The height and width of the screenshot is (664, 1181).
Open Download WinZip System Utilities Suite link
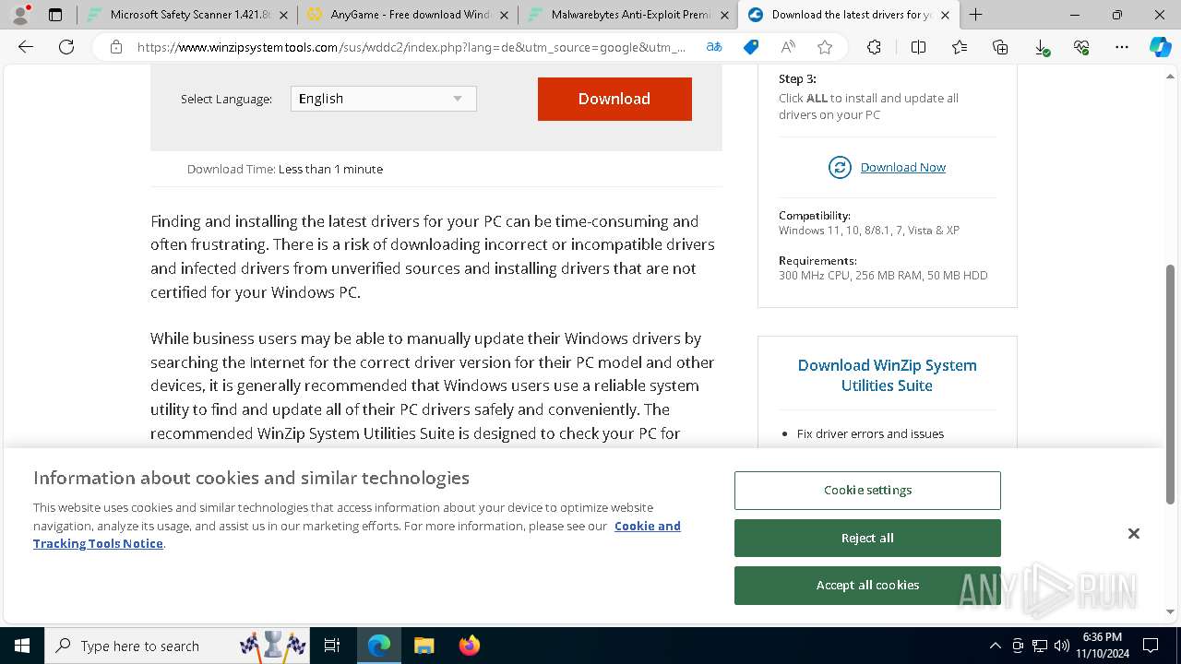tap(887, 375)
